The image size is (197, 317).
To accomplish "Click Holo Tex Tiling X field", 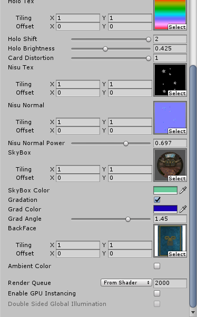I will tap(78, 18).
